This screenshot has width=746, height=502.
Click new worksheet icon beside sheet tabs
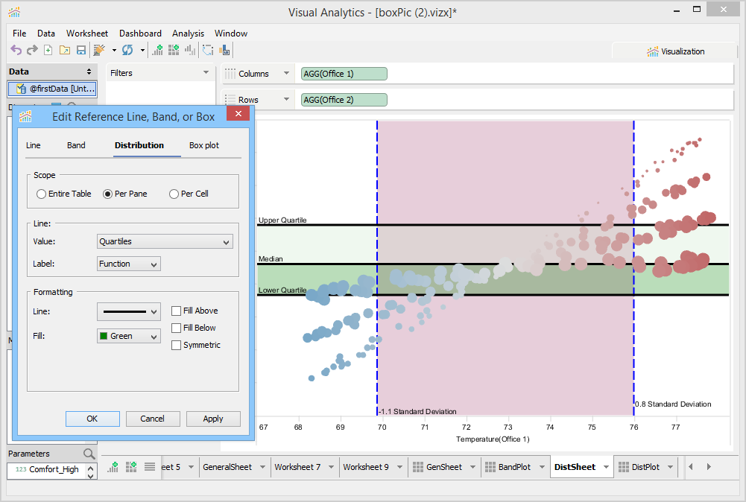(113, 467)
